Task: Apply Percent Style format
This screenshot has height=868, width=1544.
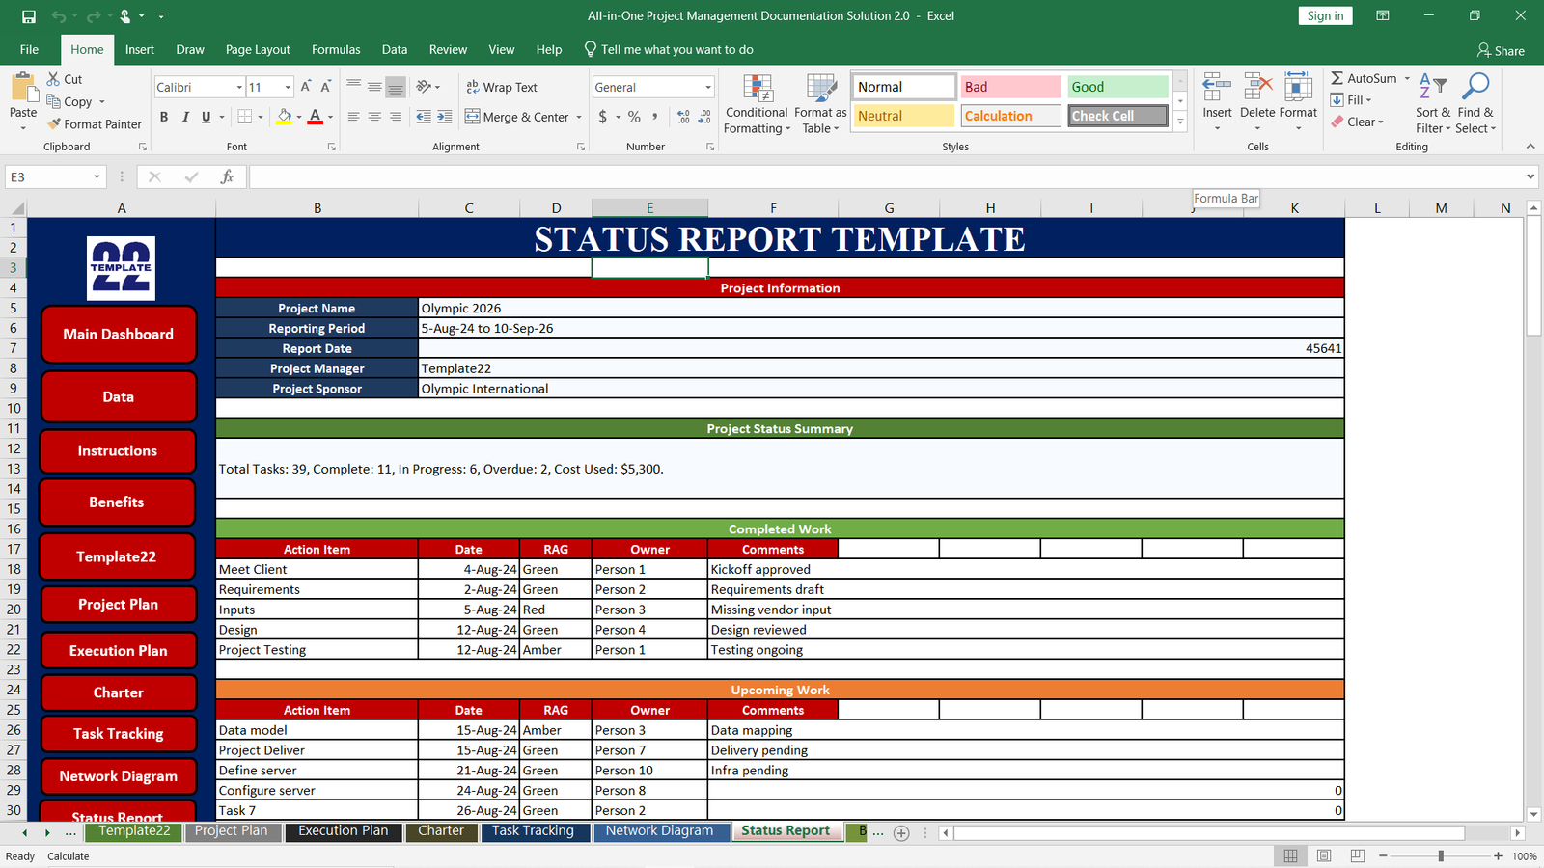Action: point(634,117)
